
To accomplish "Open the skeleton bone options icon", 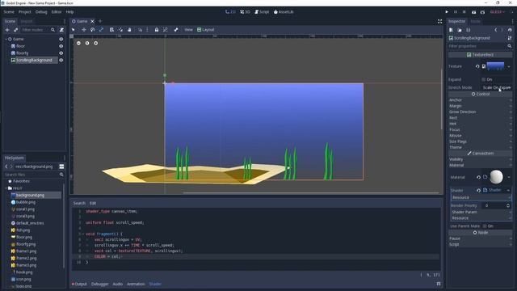I will [176, 30].
